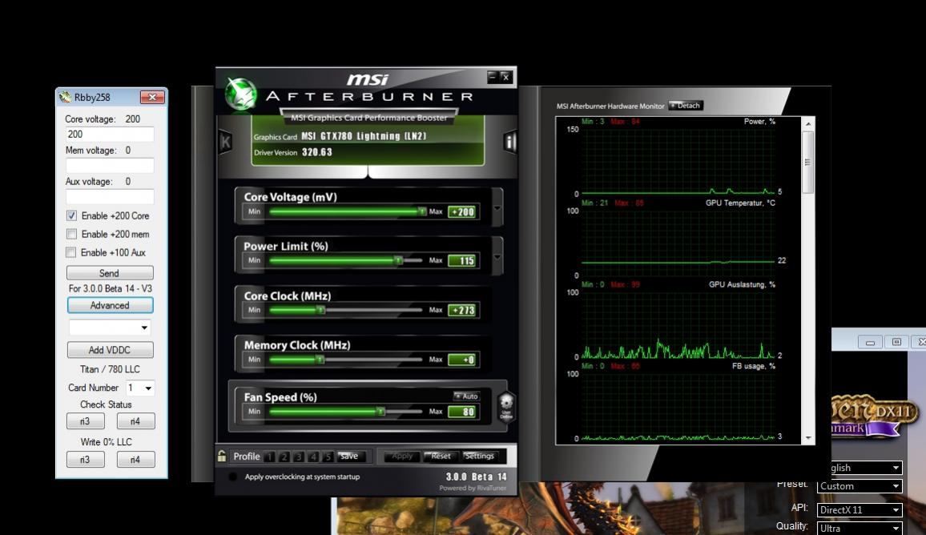
Task: Click the Core Clock +273 value box
Action: [x=463, y=310]
